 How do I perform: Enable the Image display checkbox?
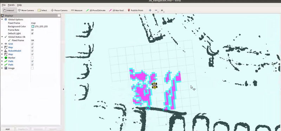(32, 68)
